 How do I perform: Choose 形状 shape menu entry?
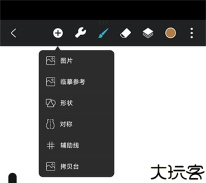coord(76,103)
